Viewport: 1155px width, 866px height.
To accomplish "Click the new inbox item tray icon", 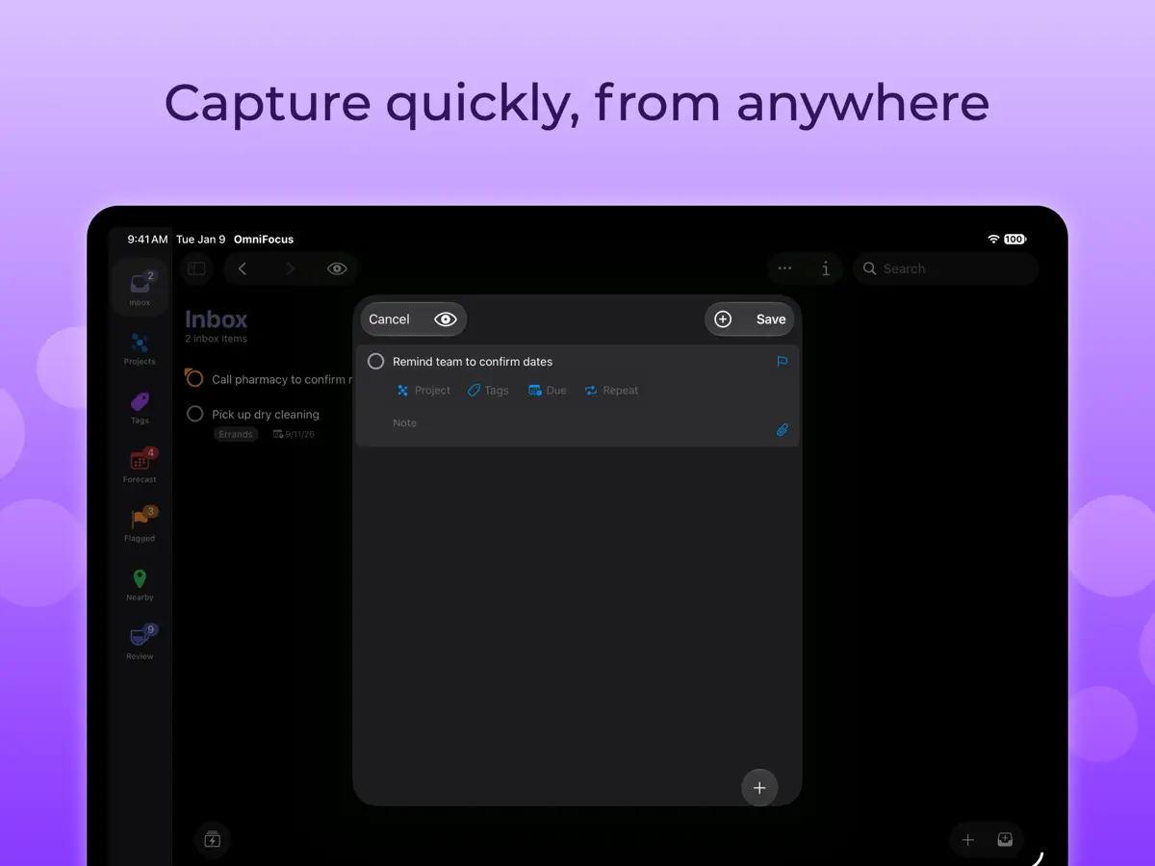I will click(1005, 840).
